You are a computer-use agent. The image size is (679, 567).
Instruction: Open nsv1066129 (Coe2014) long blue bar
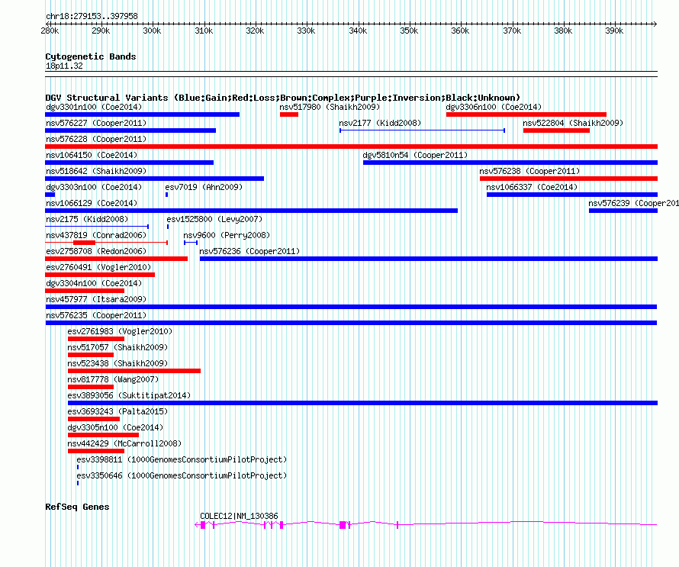tap(251, 211)
